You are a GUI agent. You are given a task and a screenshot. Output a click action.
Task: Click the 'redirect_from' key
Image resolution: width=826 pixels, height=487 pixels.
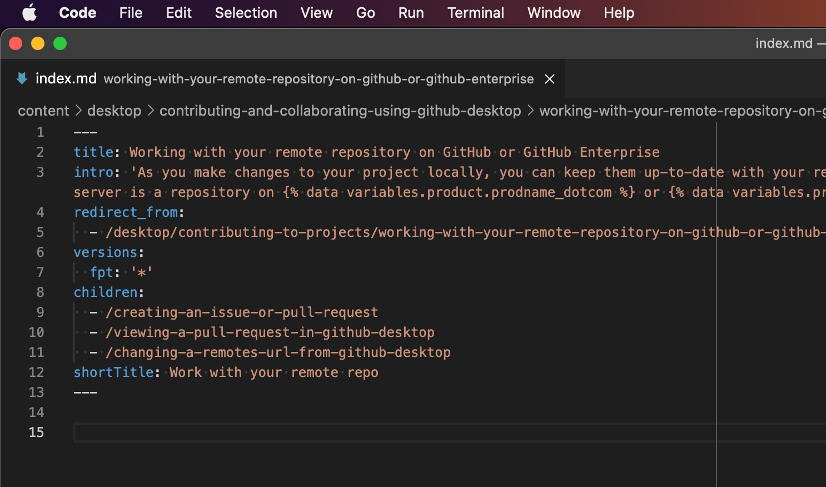tap(126, 212)
